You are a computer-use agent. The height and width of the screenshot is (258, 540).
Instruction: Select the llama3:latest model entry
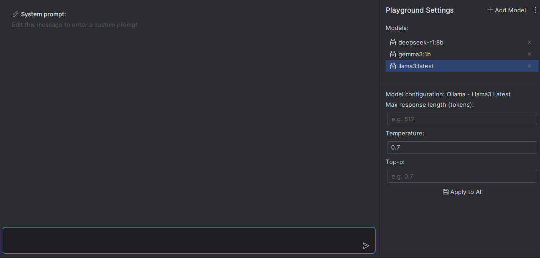coord(416,66)
